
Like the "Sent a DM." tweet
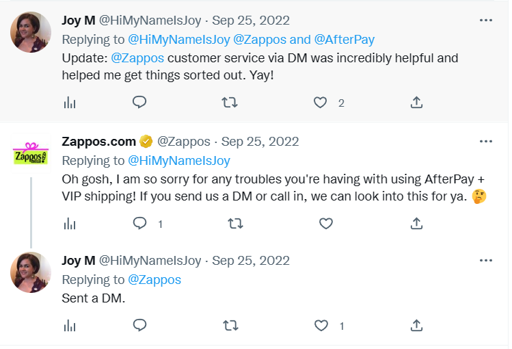(320, 325)
